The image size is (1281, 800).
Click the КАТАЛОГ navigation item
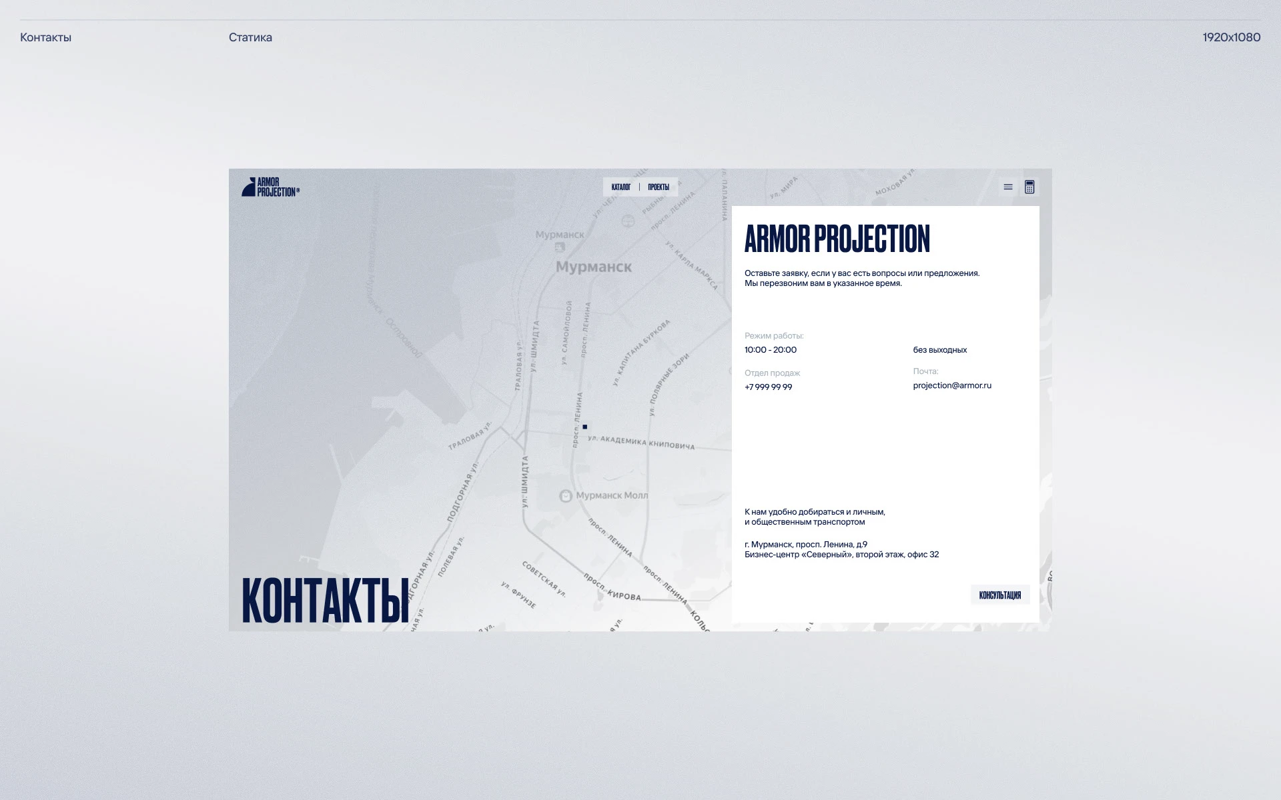620,187
